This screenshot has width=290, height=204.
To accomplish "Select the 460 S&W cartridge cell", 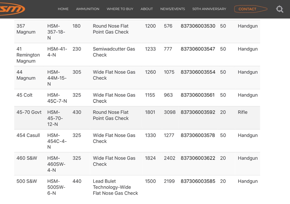I will coord(27,158).
